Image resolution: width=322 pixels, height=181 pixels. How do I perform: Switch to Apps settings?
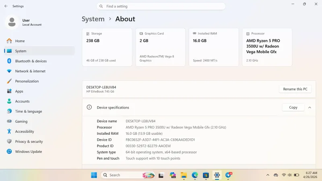click(39, 91)
